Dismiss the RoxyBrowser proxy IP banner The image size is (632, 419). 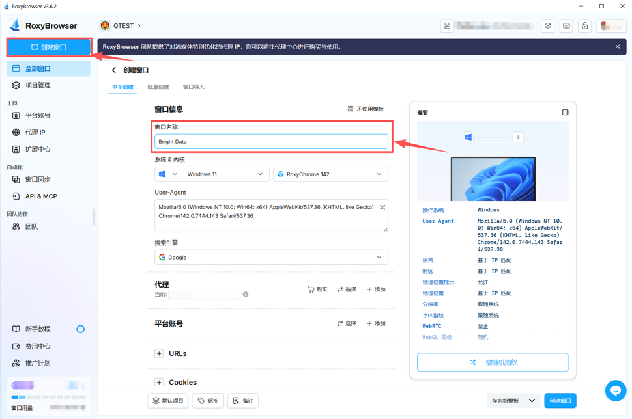click(618, 47)
